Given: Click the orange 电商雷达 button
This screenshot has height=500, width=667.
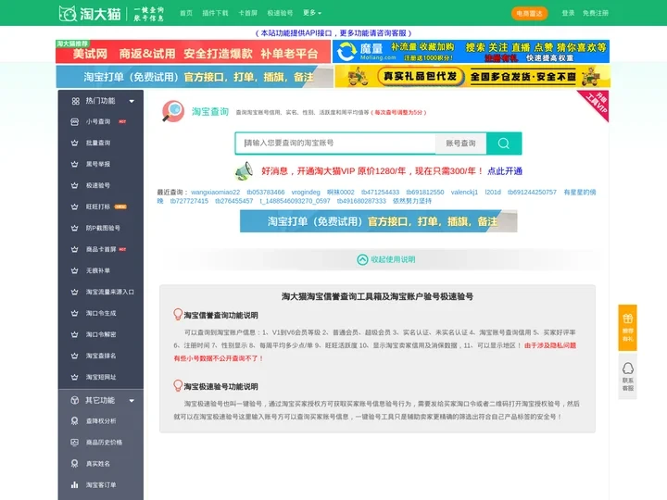Looking at the screenshot, I should [x=529, y=13].
